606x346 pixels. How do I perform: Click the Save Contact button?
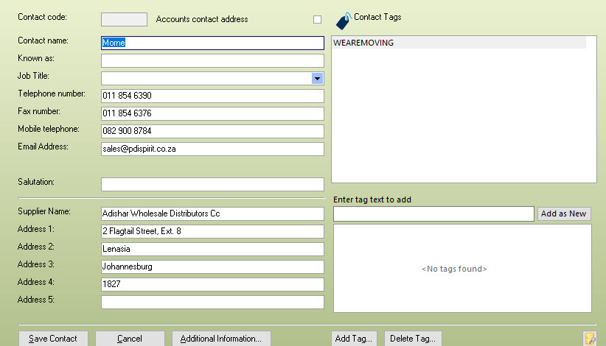[x=53, y=339]
